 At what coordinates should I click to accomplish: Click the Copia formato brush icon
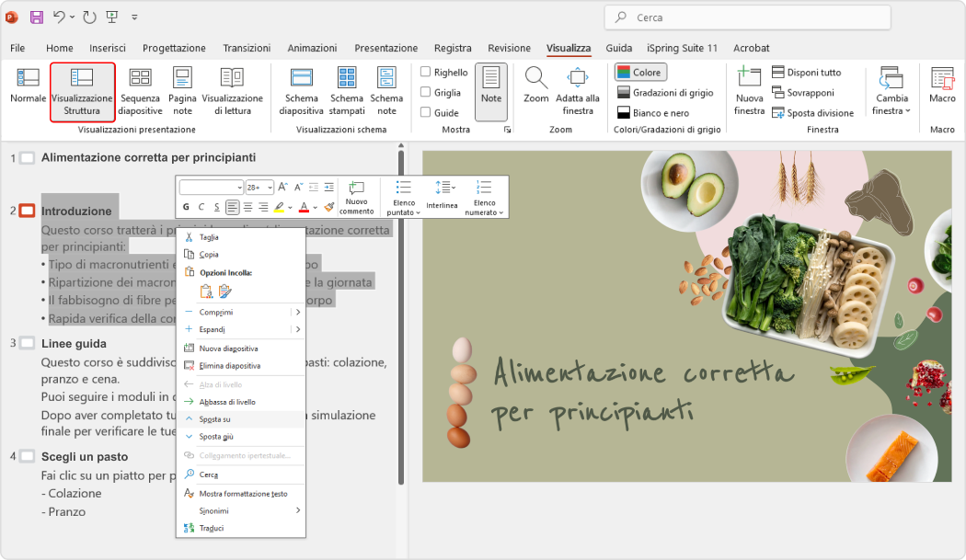click(330, 206)
